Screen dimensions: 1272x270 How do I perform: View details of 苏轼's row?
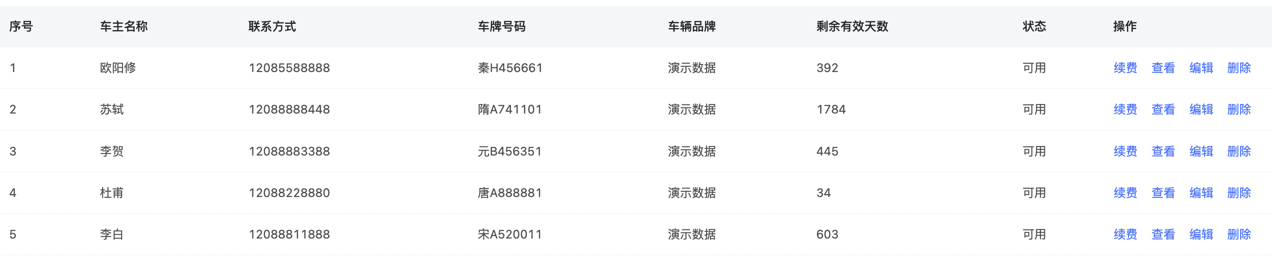(1163, 110)
